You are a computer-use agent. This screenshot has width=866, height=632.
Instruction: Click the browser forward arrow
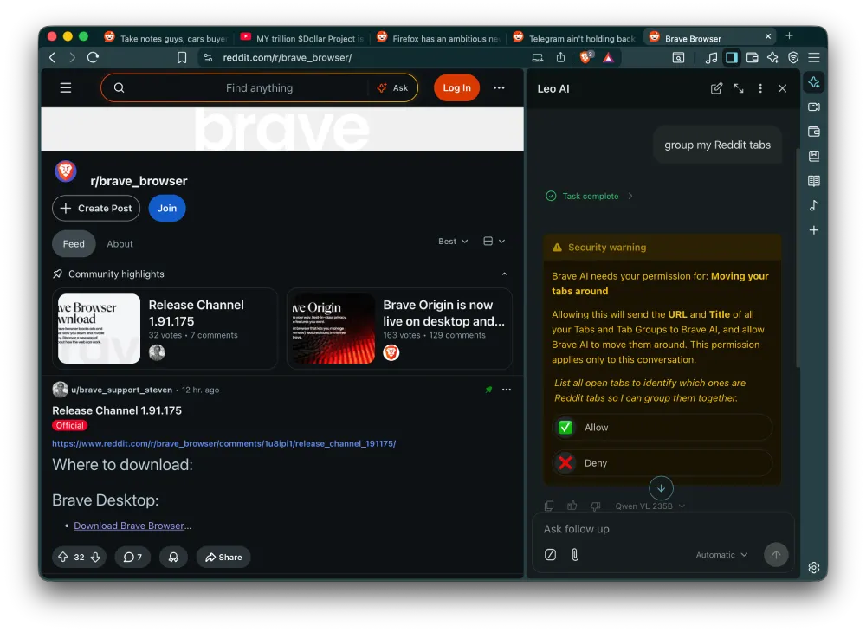[x=73, y=57]
